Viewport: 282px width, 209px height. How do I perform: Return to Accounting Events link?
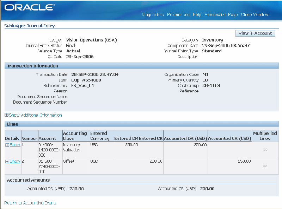click(30, 203)
